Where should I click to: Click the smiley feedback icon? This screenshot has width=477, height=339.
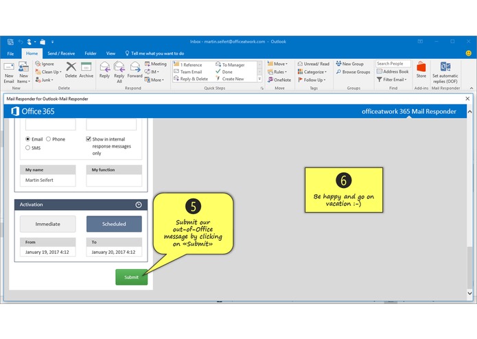[x=469, y=54]
